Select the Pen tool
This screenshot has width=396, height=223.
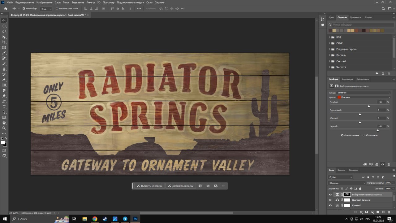[x=4, y=101]
